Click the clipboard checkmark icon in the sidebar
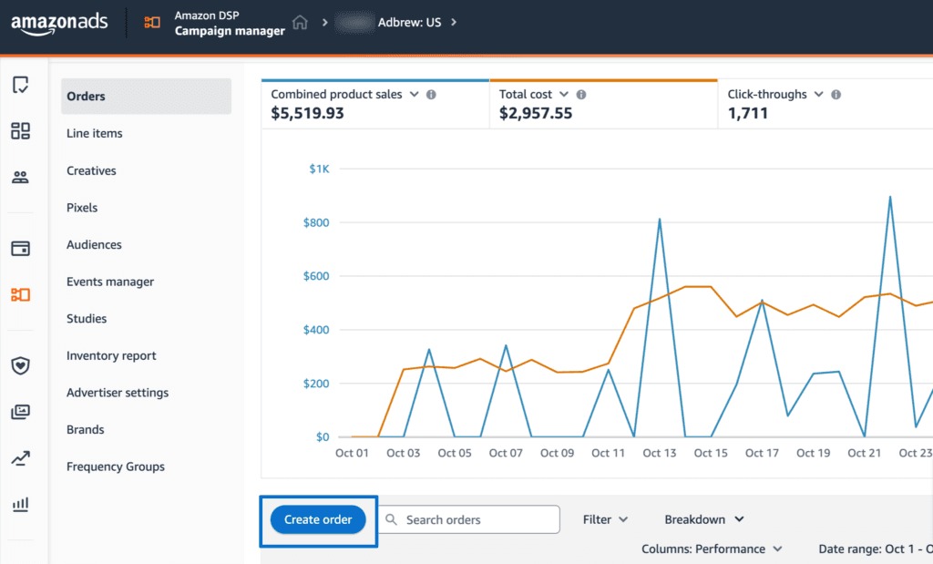Screen dimensions: 933x564 [20, 85]
